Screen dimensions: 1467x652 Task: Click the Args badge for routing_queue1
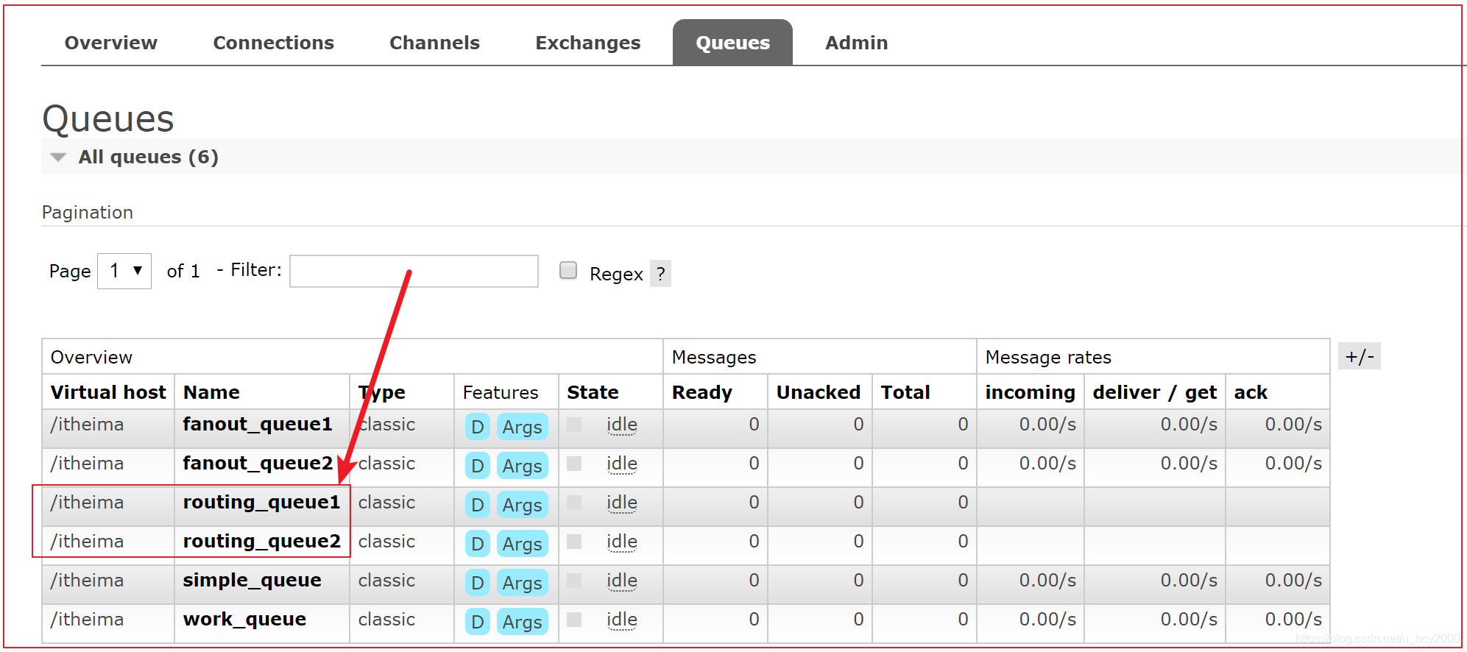click(x=522, y=505)
